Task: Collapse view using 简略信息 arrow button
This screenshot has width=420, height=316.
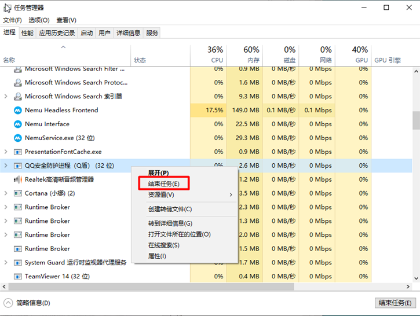Action: pos(8,303)
